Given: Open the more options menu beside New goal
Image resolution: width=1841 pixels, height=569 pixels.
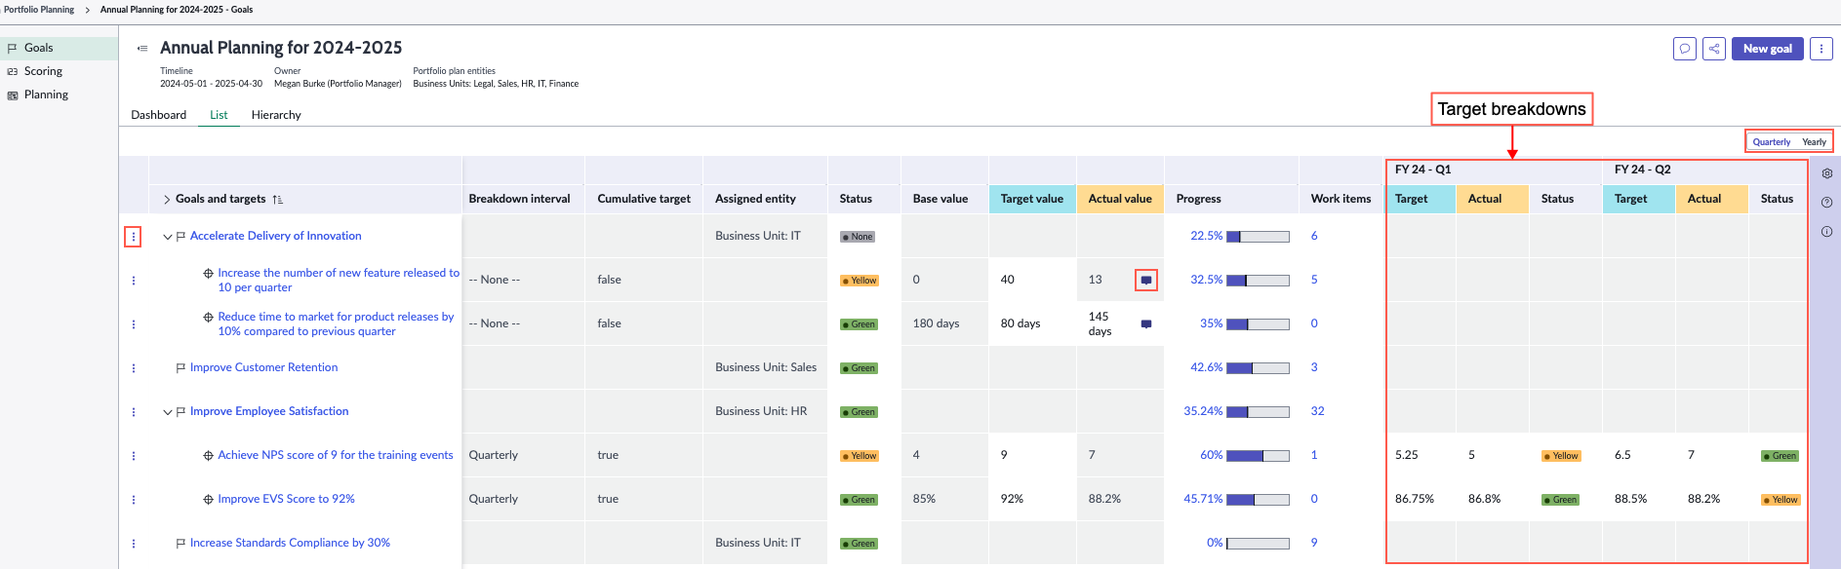Looking at the screenshot, I should click(1821, 49).
